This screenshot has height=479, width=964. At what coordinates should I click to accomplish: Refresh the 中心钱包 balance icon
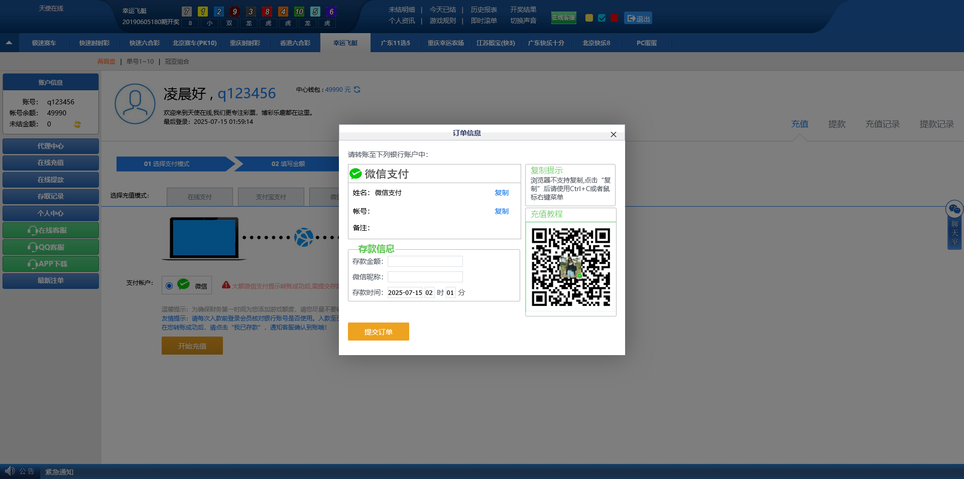[357, 90]
